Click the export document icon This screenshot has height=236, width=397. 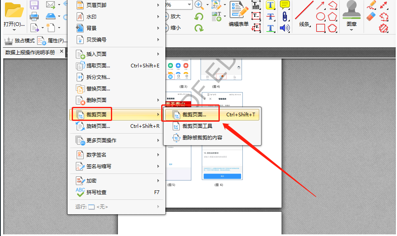pos(35,28)
